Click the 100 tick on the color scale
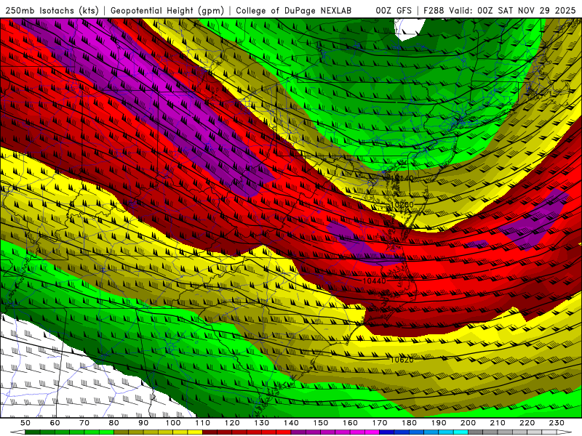This screenshot has width=582, height=436. click(173, 423)
